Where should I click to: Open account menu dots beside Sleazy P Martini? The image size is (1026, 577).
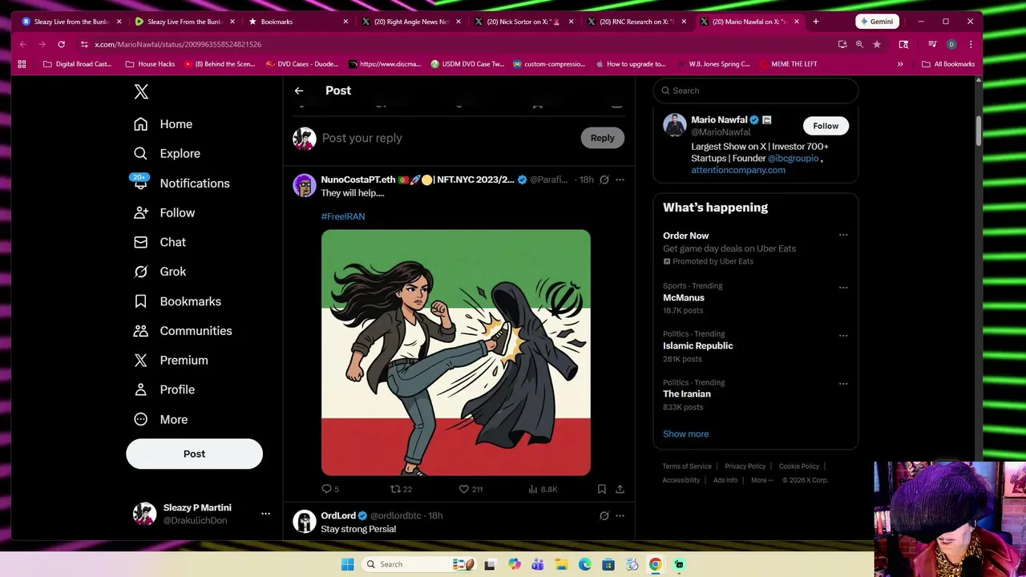pyautogui.click(x=265, y=514)
